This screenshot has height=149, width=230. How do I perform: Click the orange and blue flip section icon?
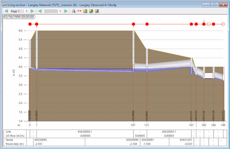pyautogui.click(x=74, y=11)
